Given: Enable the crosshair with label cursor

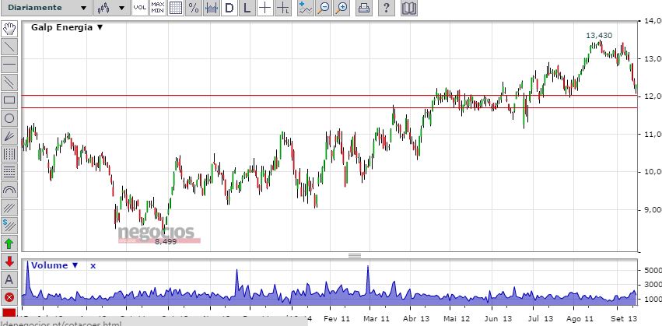Looking at the screenshot, I should [283, 8].
